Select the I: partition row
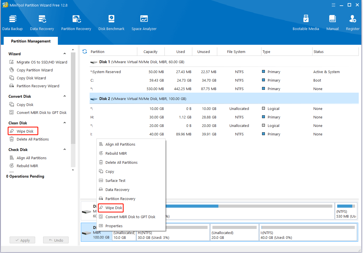Viewport: 363px width, 253px height. pyautogui.click(x=224, y=134)
